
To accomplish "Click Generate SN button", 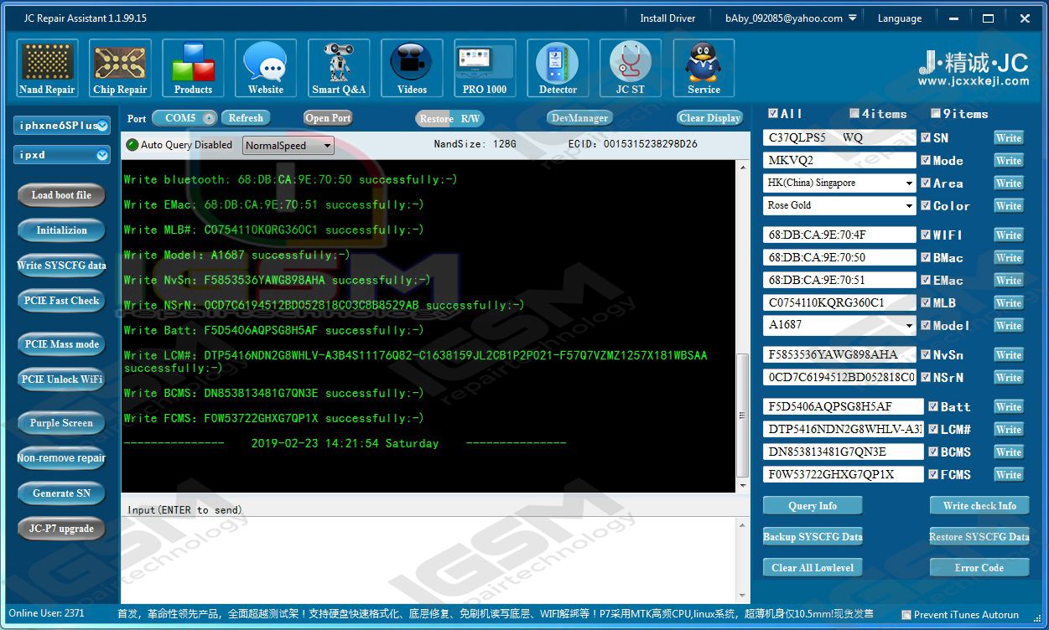I will click(61, 493).
